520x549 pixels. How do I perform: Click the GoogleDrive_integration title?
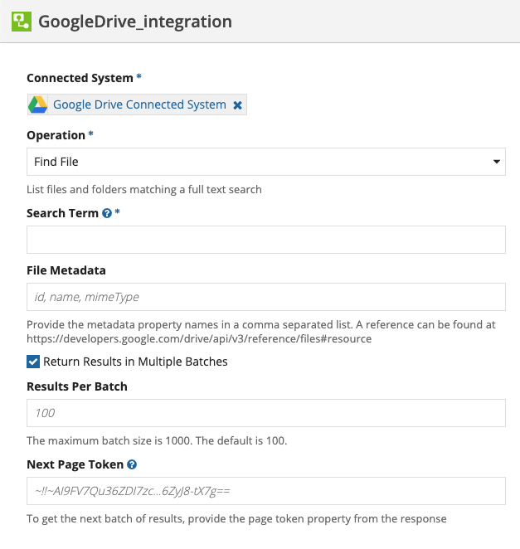[135, 22]
